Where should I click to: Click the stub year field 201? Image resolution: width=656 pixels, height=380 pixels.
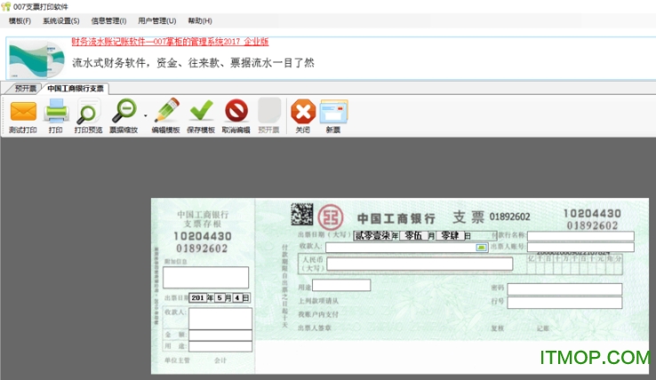click(x=198, y=298)
